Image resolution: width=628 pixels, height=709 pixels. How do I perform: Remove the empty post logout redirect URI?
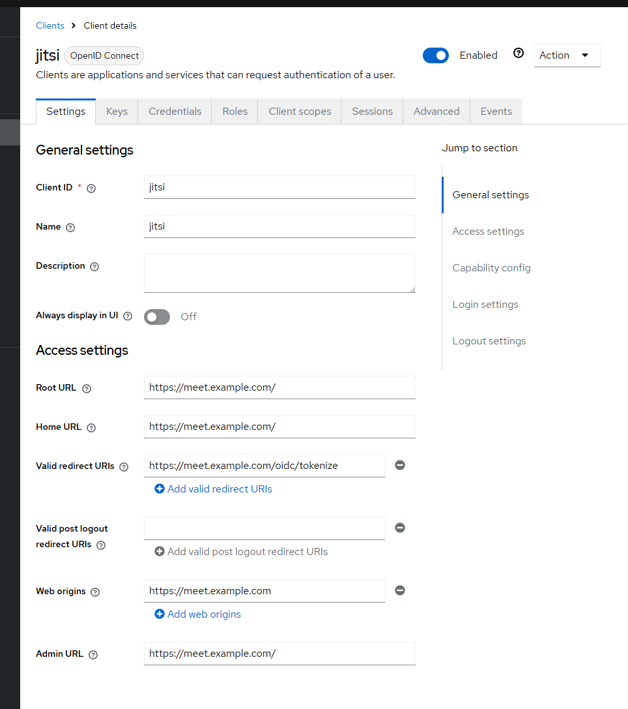pos(400,528)
